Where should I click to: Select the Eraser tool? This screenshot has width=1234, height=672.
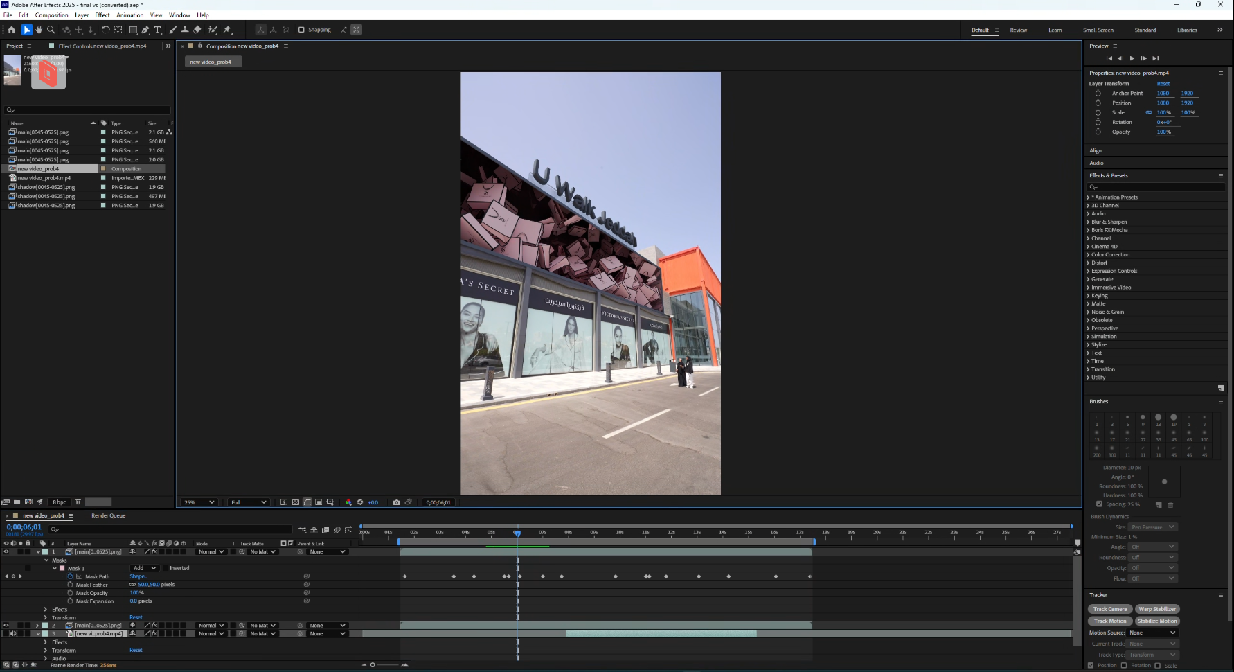click(x=197, y=30)
